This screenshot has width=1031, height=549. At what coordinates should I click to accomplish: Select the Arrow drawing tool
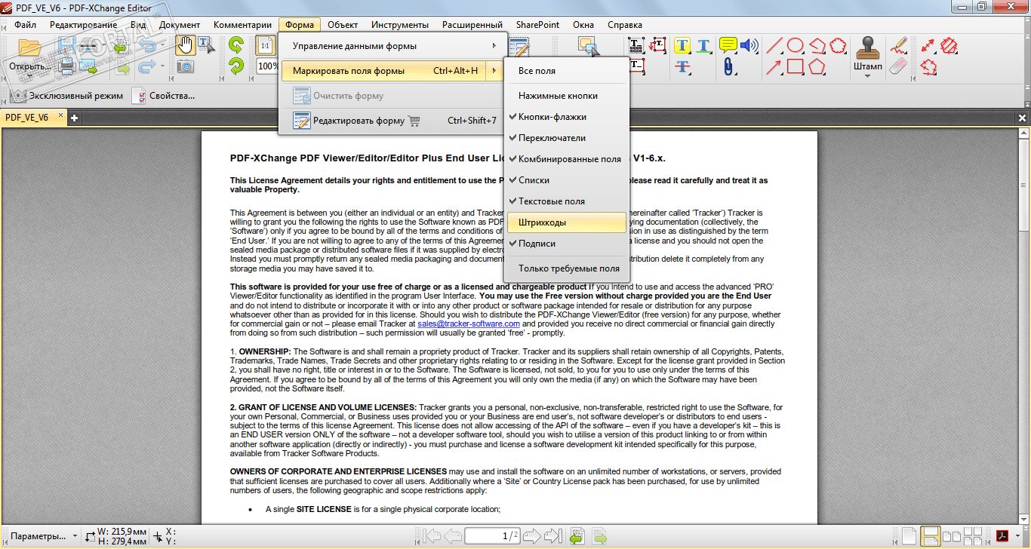(774, 66)
